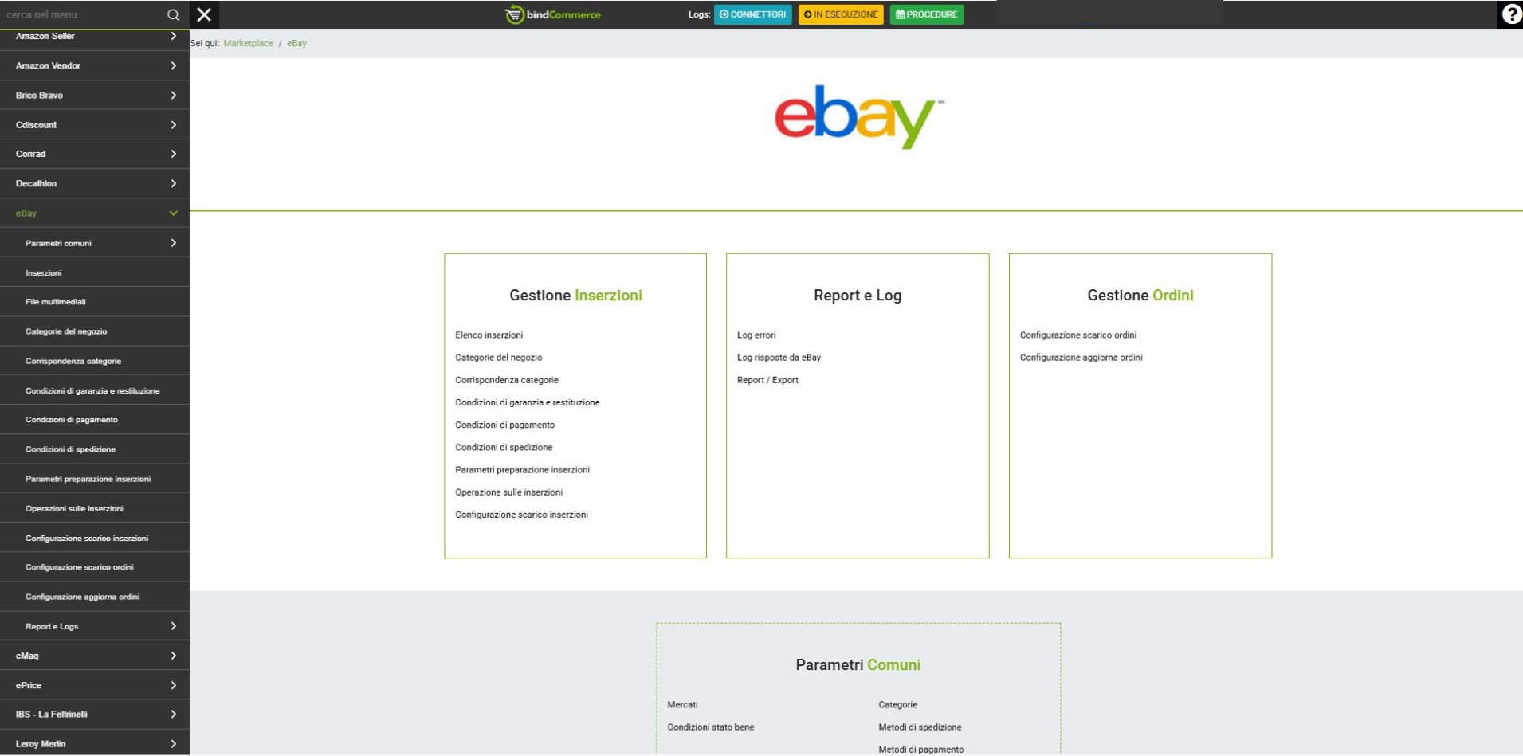Open the Procedure logs button

click(x=926, y=14)
